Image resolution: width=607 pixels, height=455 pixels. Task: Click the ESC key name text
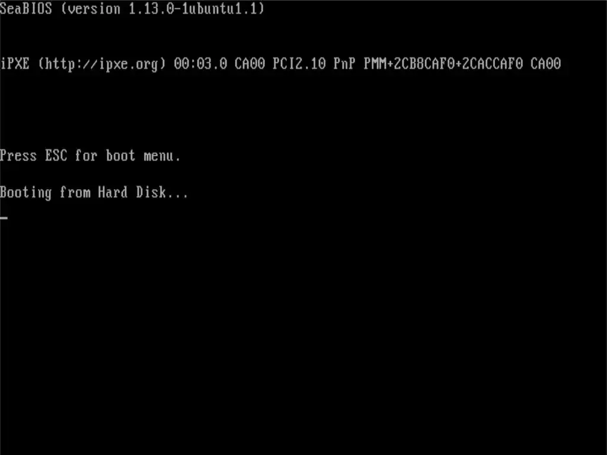(x=56, y=155)
